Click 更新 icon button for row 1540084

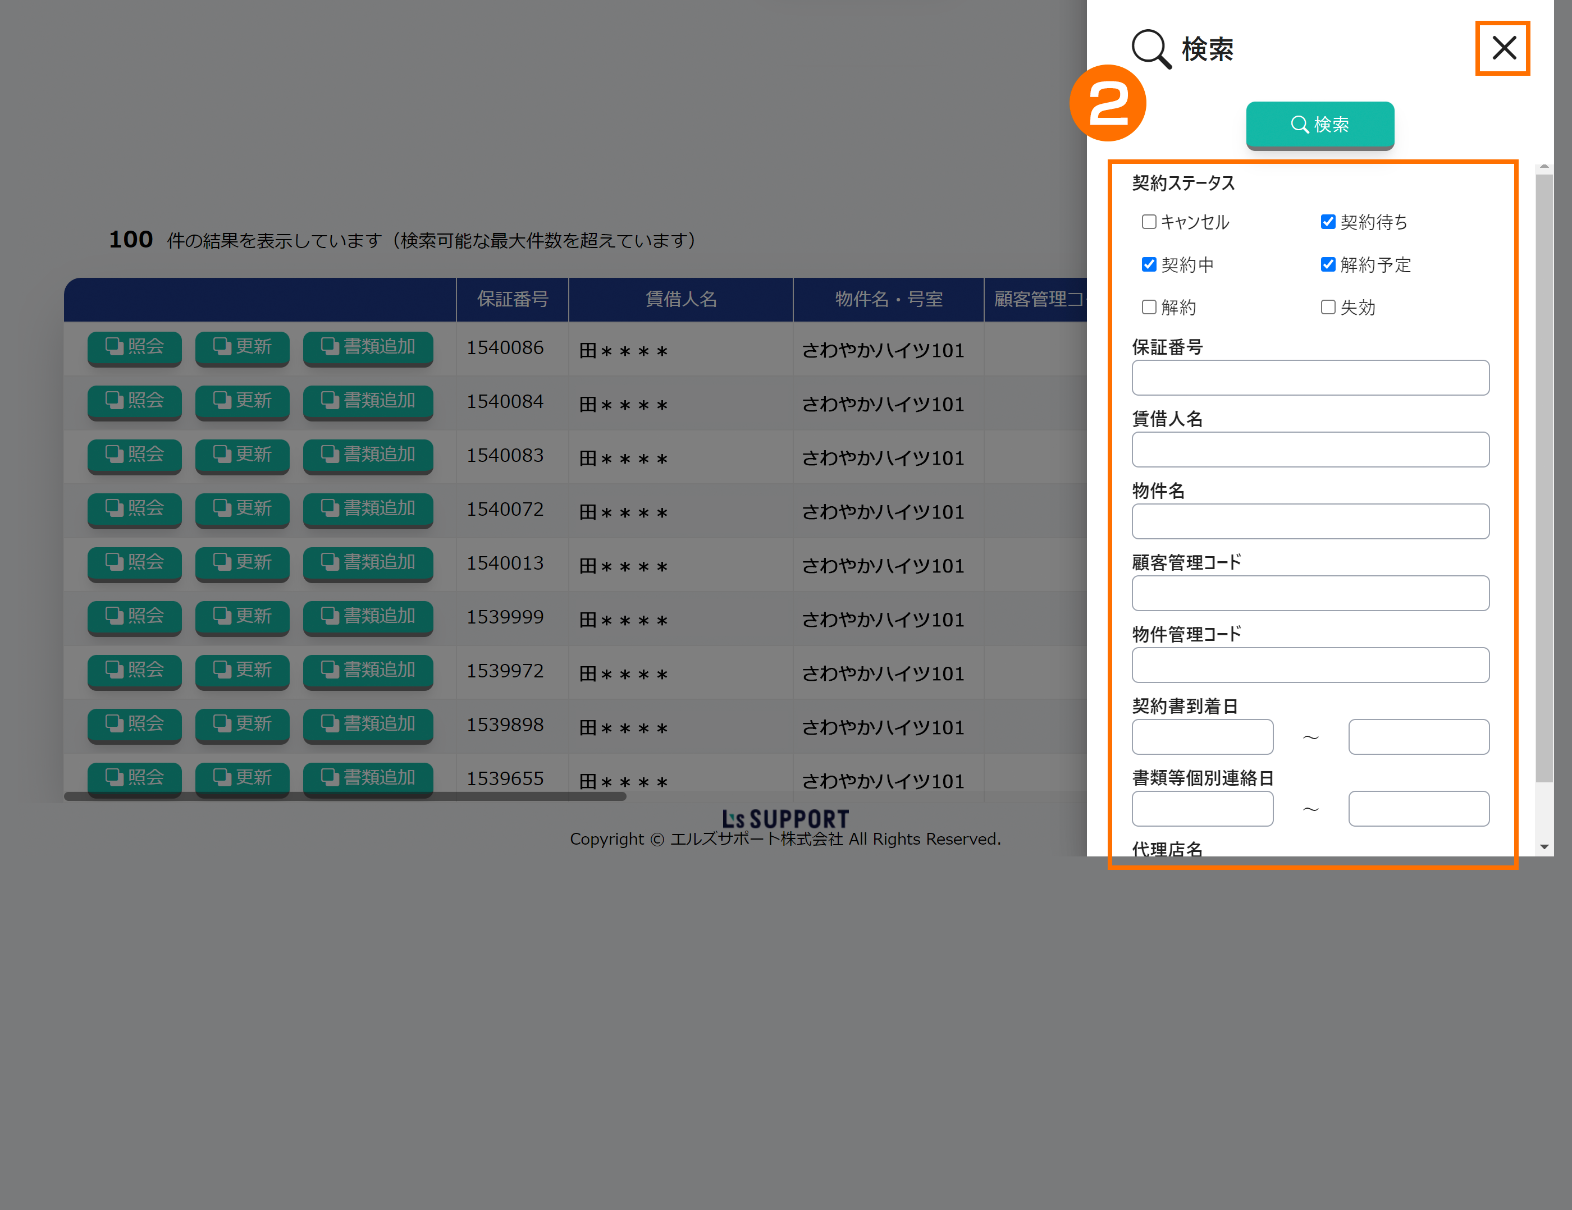pos(242,401)
